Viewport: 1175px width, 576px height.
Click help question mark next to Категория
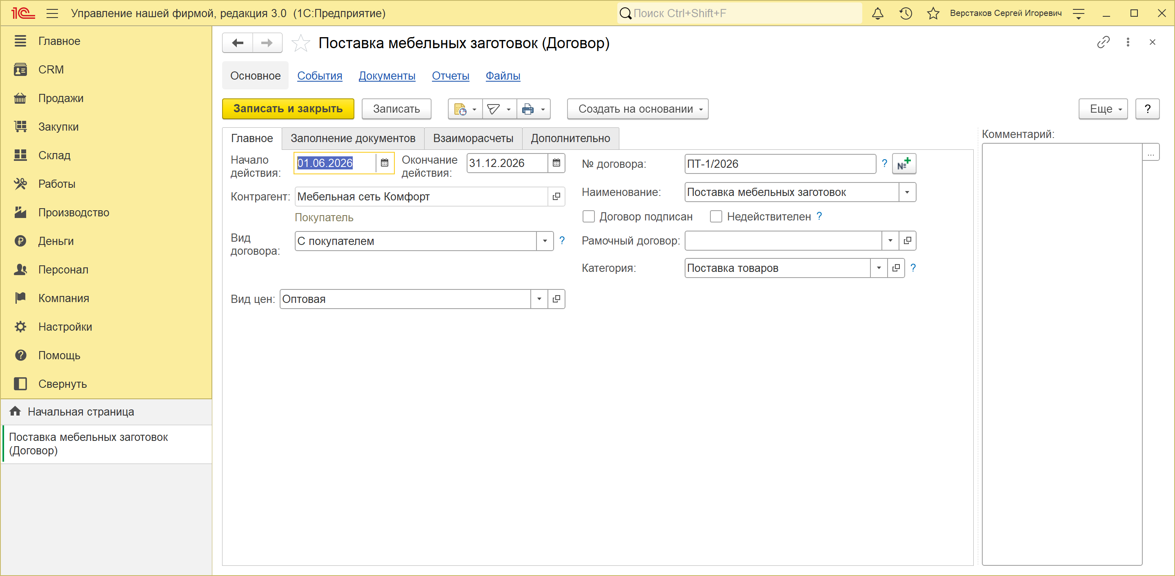point(913,268)
